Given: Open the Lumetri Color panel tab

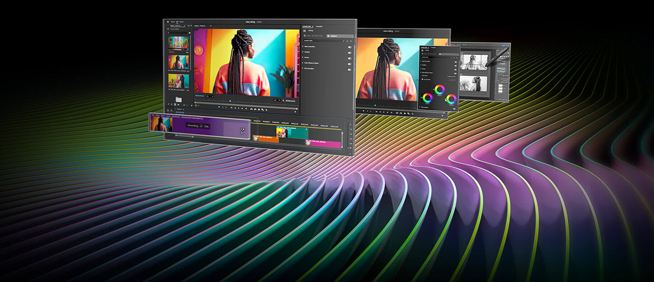Looking at the screenshot, I should 307,26.
